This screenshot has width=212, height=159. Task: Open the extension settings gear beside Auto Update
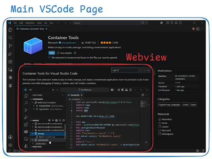(x=75, y=53)
